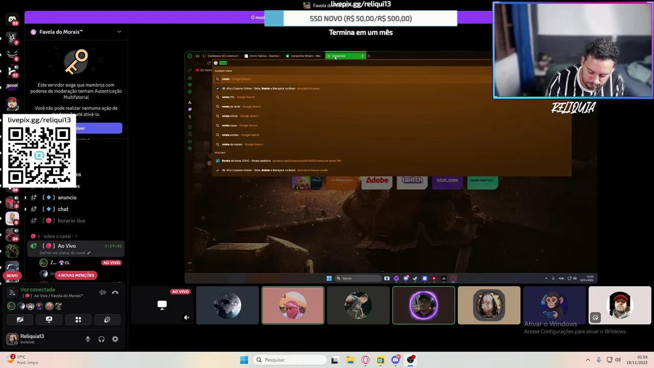This screenshot has height=368, width=654.
Task: Unmute the AO VIVO stream tile speaker
Action: [186, 317]
